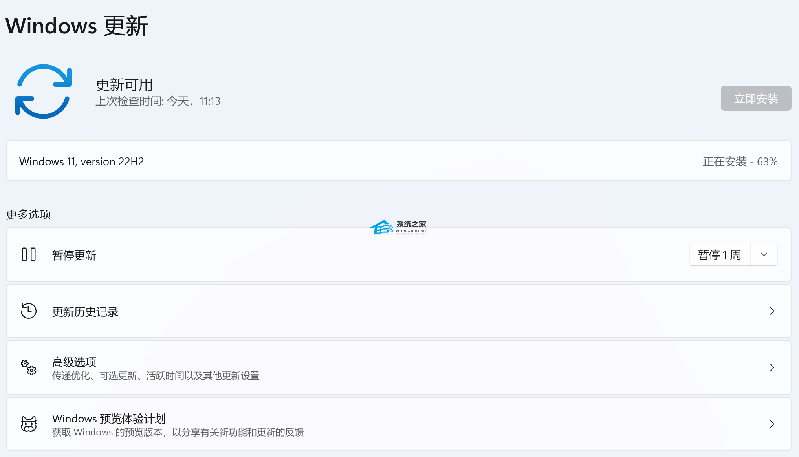Open 高级选项 using its right chevron
The image size is (799, 457).
(772, 367)
